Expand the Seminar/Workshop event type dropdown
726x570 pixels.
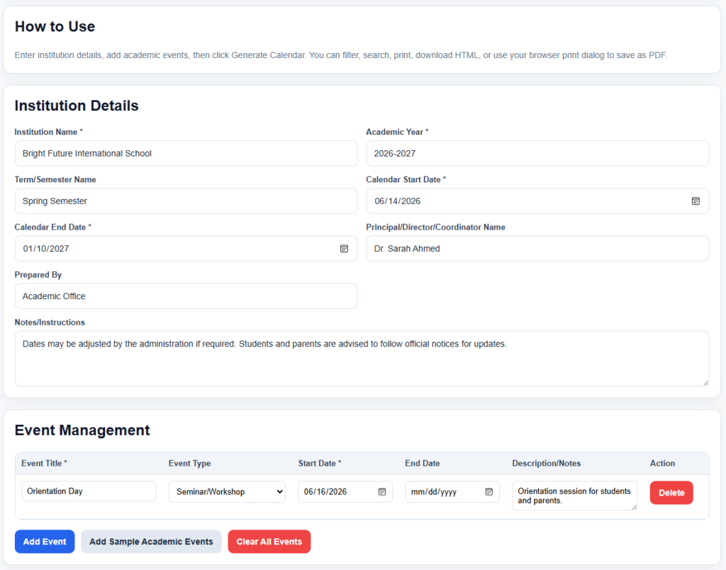tap(228, 492)
